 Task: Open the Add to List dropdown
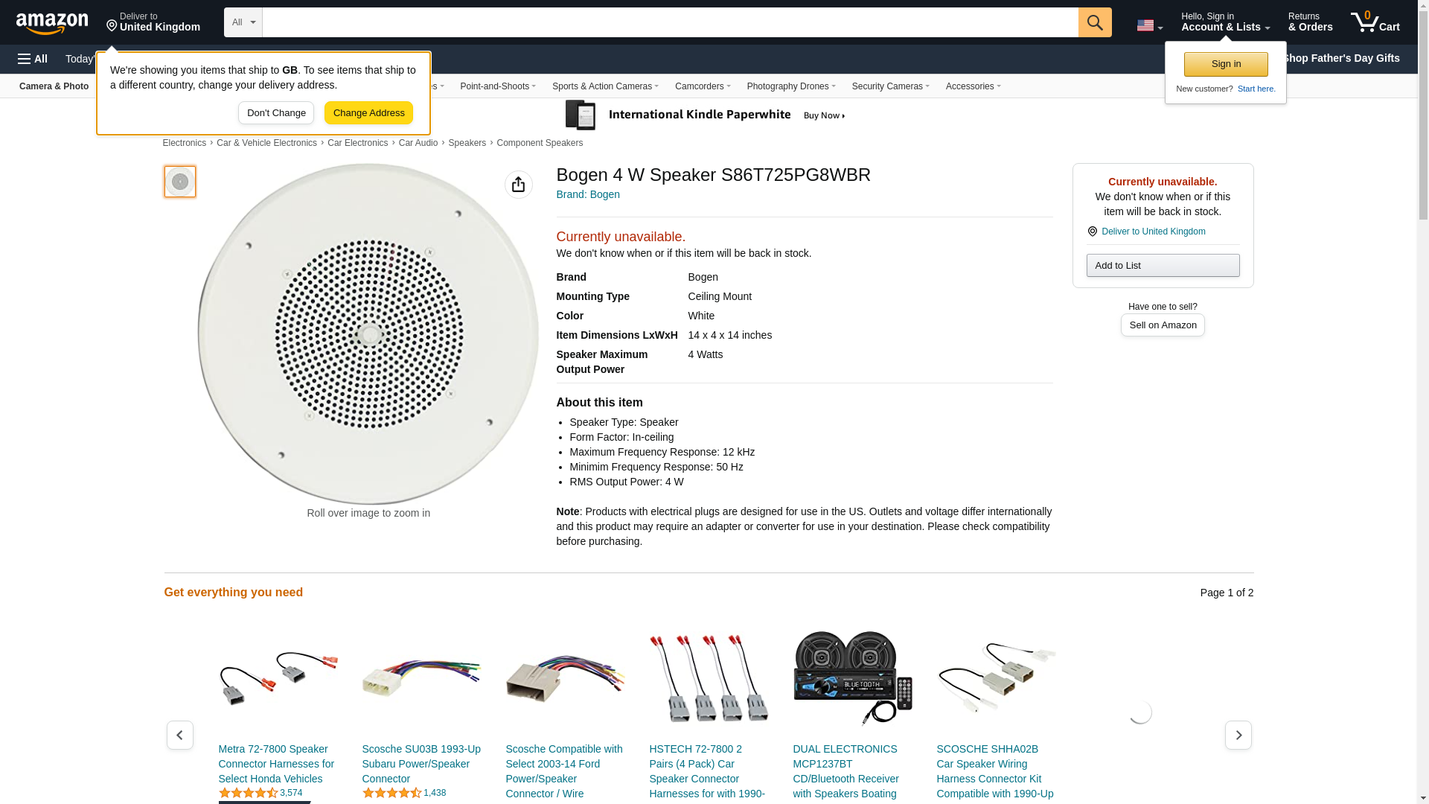click(1162, 266)
